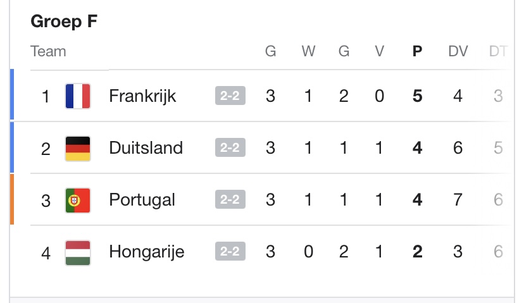Open the Frankrijk team link

point(142,96)
